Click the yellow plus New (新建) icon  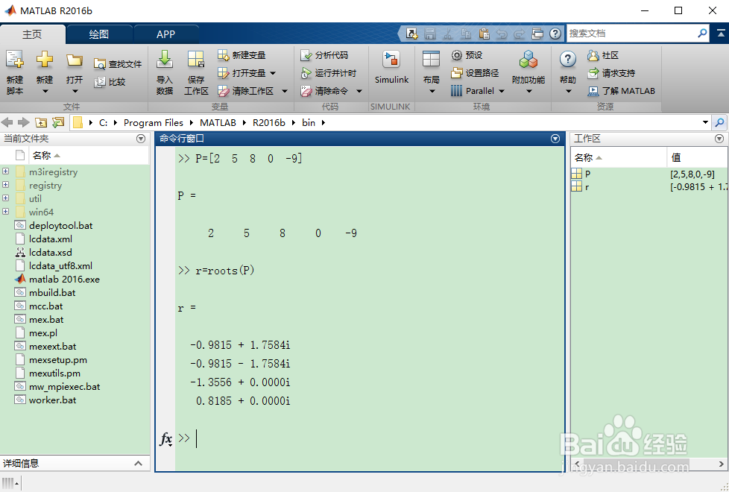point(45,60)
